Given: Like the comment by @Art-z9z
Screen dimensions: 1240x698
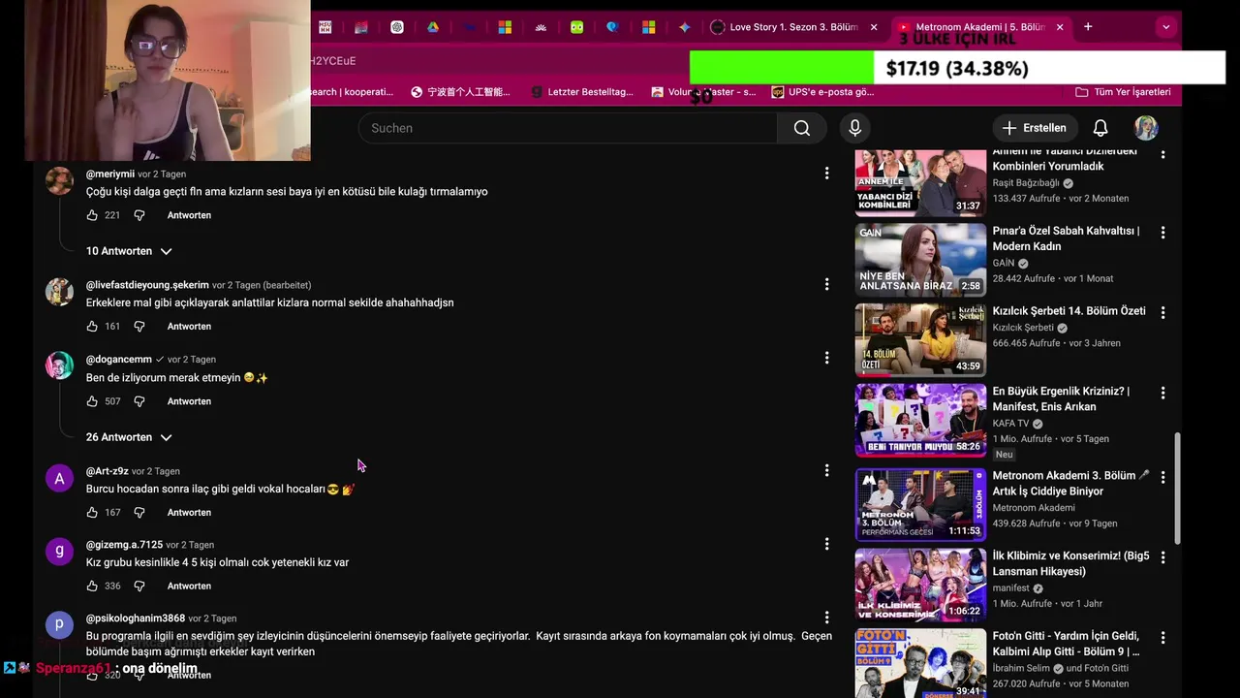Looking at the screenshot, I should click(92, 512).
